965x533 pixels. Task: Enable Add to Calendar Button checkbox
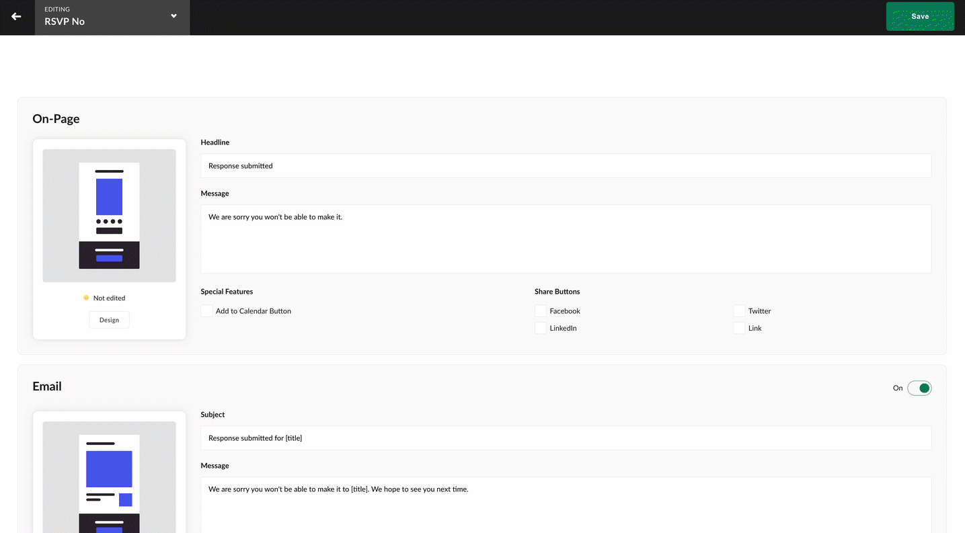(x=207, y=311)
